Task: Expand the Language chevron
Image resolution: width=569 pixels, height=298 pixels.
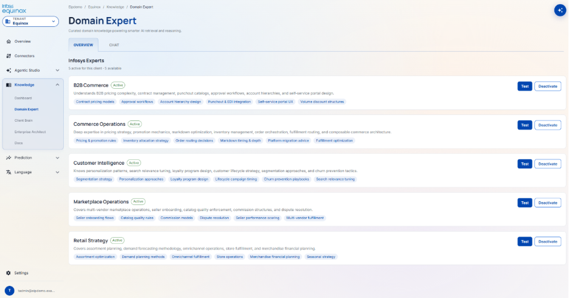Action: coord(57,172)
